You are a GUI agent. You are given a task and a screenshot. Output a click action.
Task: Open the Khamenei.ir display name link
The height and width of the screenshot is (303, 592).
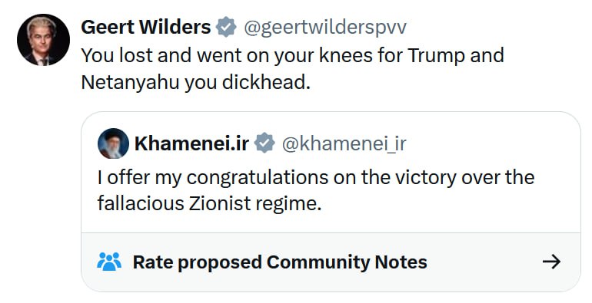coord(191,143)
